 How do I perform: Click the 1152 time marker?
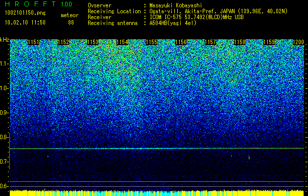point(63,42)
